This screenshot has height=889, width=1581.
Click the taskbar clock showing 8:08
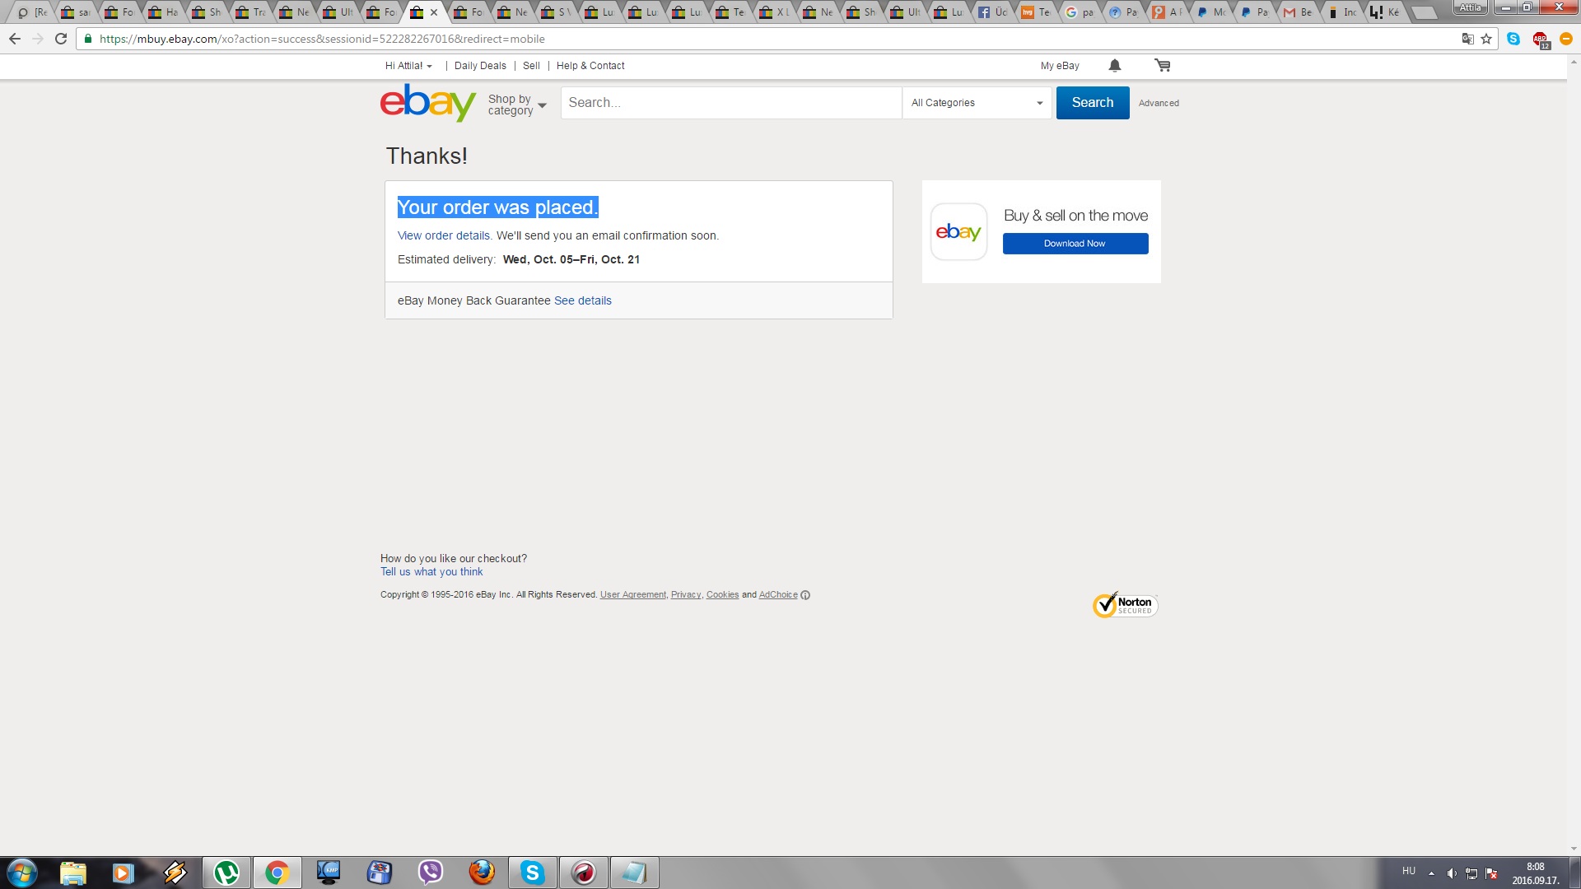(x=1536, y=873)
